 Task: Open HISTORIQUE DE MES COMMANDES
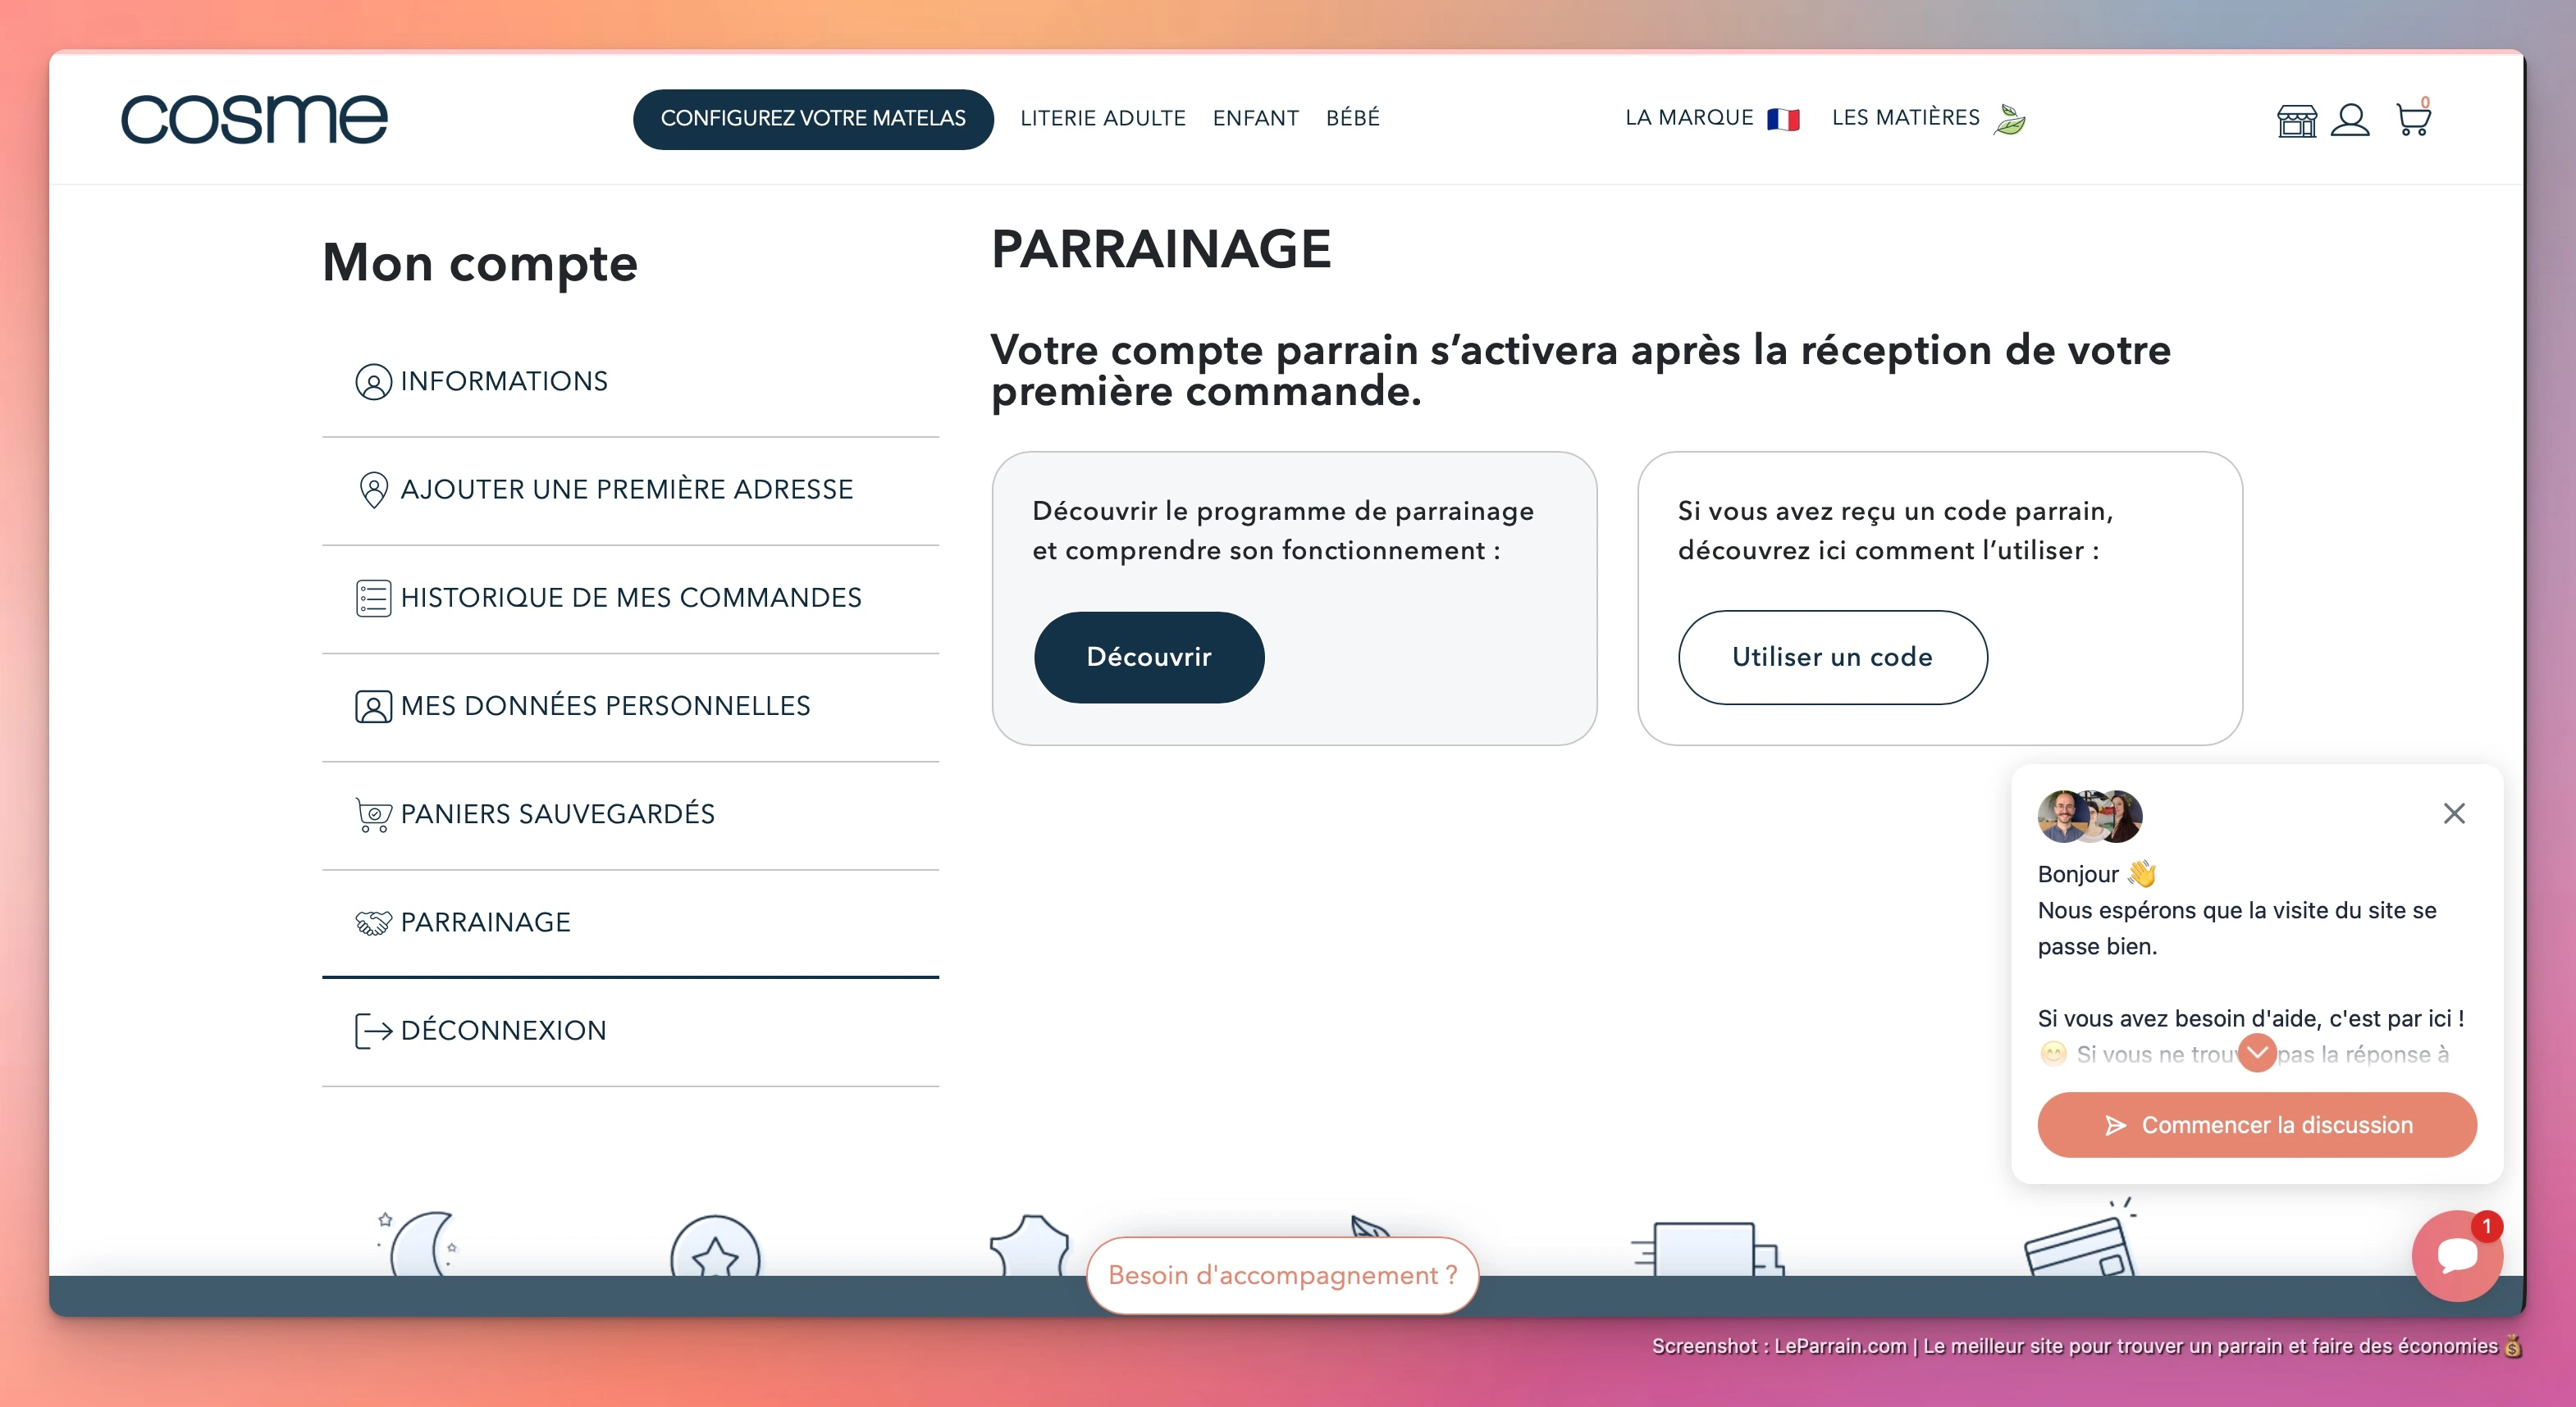point(631,598)
